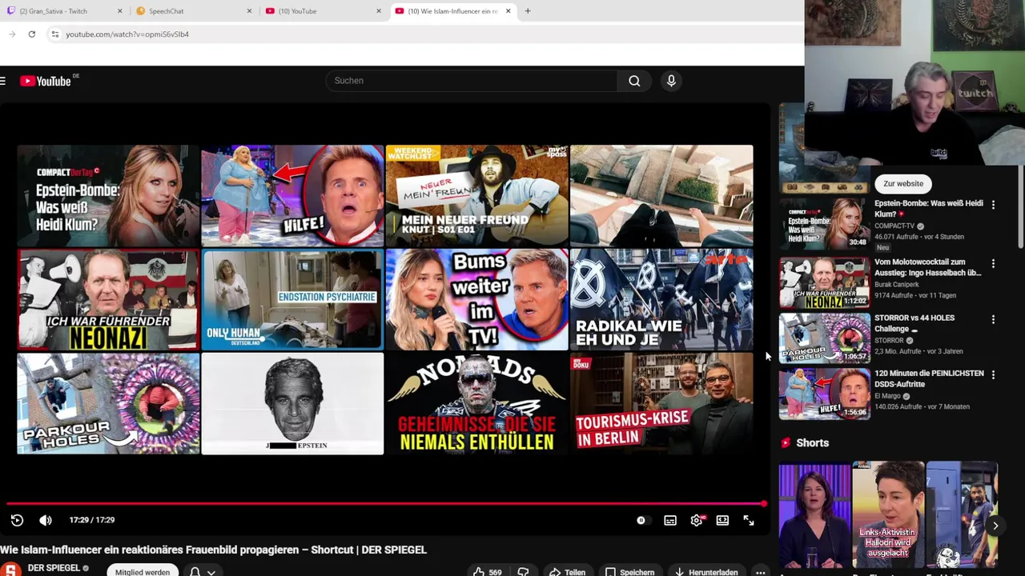Image resolution: width=1025 pixels, height=576 pixels.
Task: Open 120 Minuten PEINLICHSTEN DSDS-Auftritte video
Action: [x=929, y=378]
